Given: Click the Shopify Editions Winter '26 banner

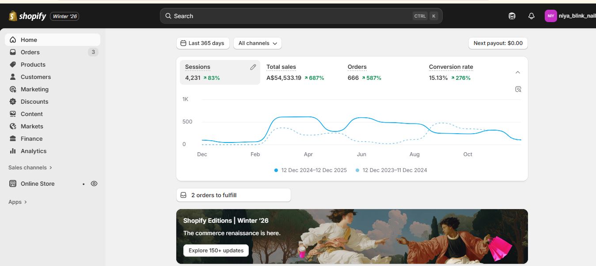Looking at the screenshot, I should point(352,236).
